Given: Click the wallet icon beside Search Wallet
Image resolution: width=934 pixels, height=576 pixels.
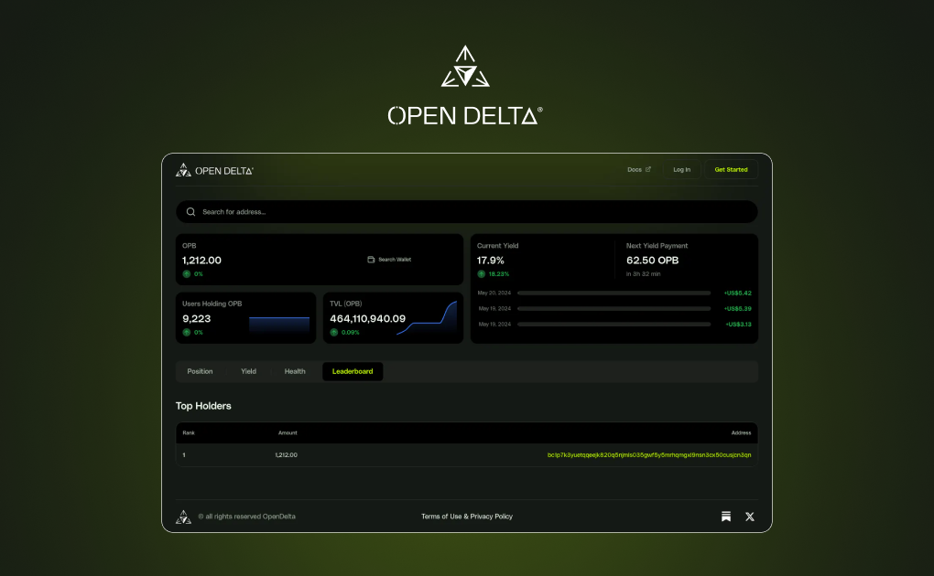Looking at the screenshot, I should pyautogui.click(x=371, y=260).
